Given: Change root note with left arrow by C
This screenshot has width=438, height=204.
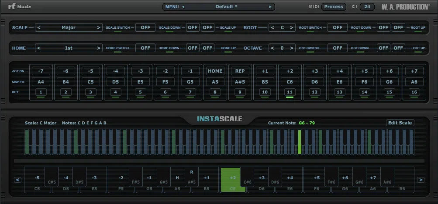Looking at the screenshot, I should 273,27.
